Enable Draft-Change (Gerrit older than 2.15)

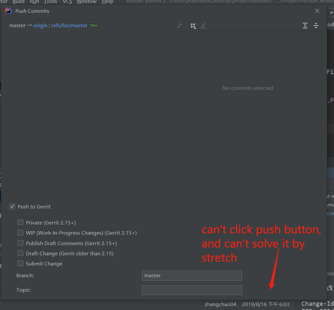(x=20, y=253)
